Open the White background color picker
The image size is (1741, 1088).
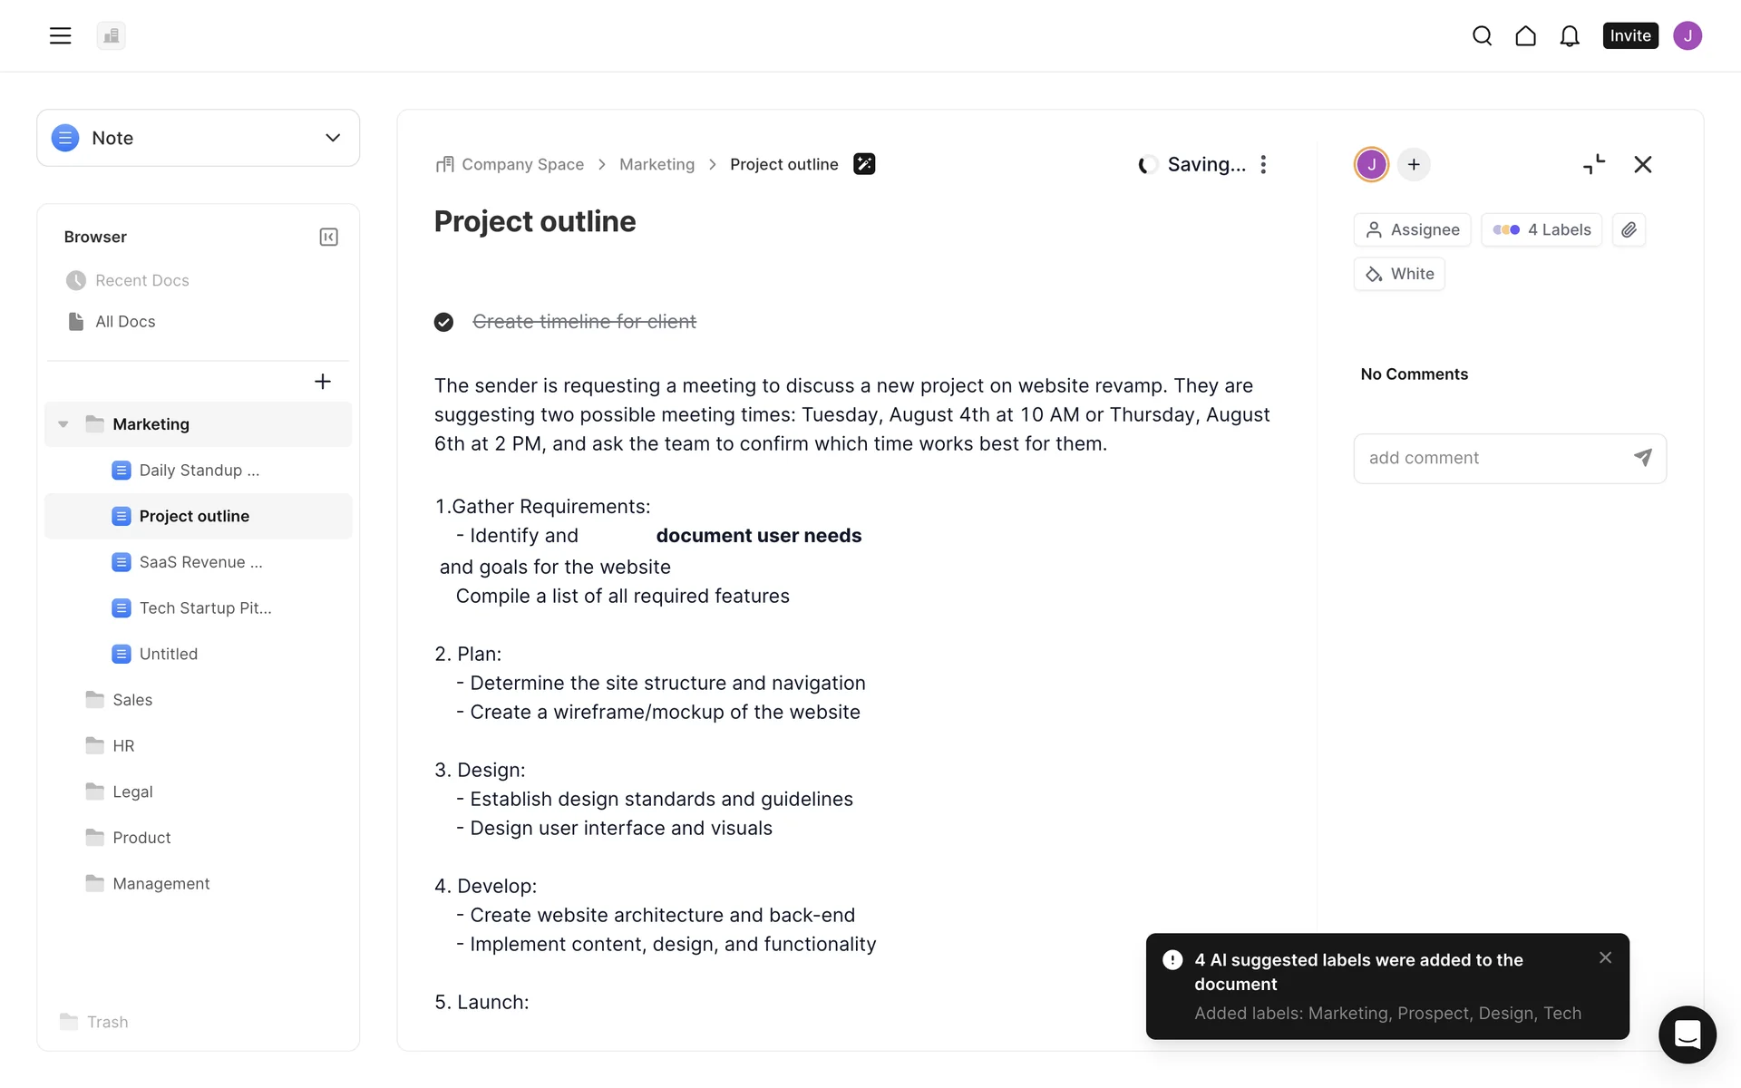point(1399,274)
